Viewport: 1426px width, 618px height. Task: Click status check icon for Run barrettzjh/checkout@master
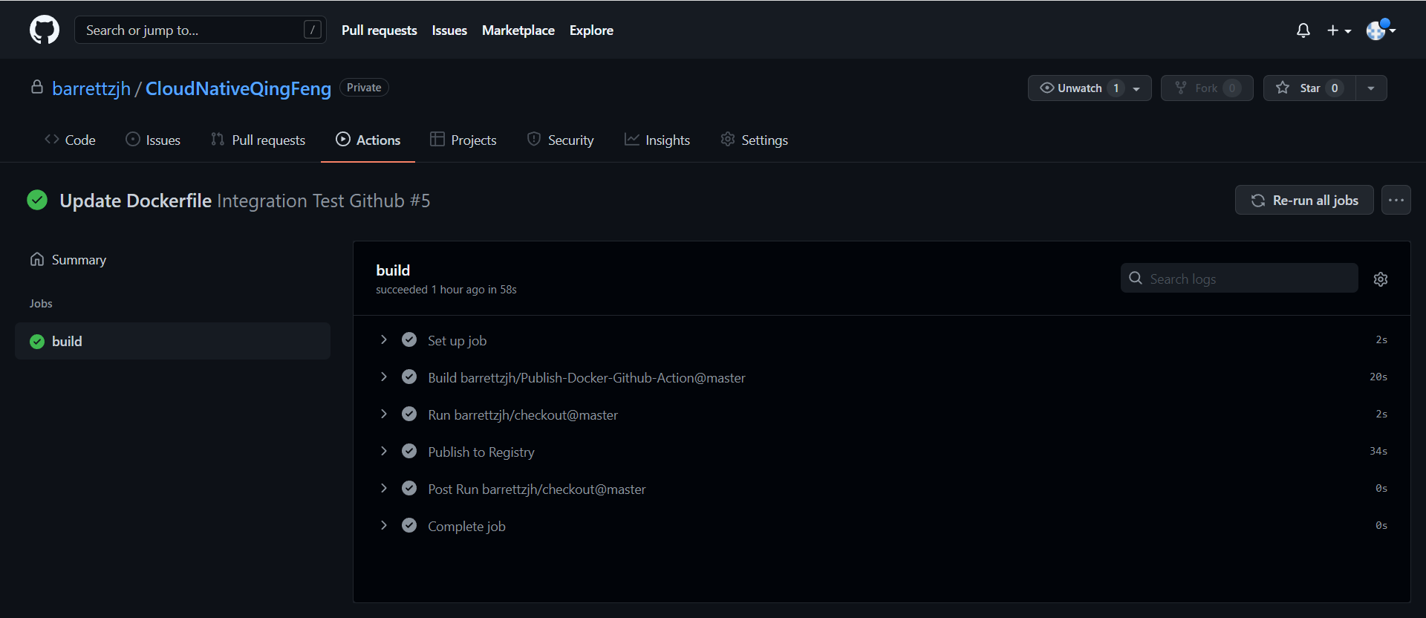click(x=409, y=414)
